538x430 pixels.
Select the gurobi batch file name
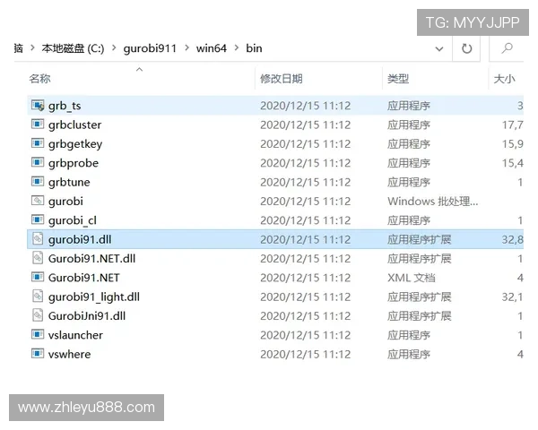[x=65, y=202]
